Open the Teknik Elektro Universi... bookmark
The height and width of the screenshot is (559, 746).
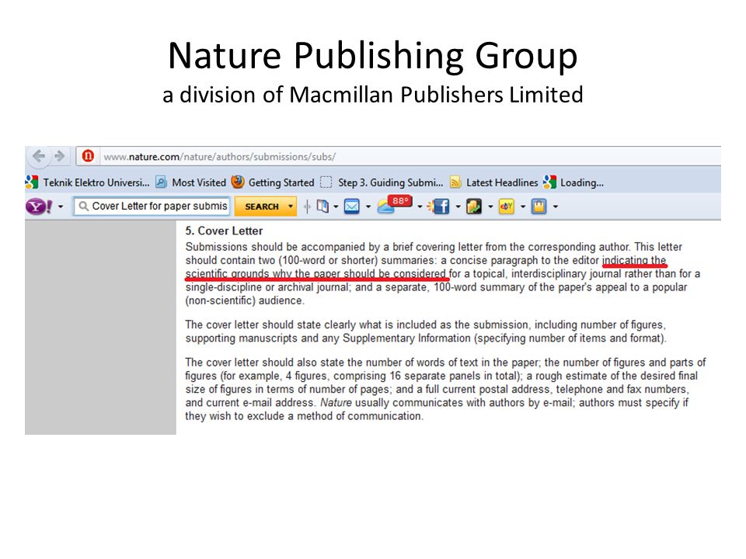tap(87, 182)
